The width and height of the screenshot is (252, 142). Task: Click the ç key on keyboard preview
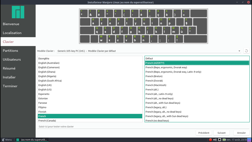pos(160,13)
